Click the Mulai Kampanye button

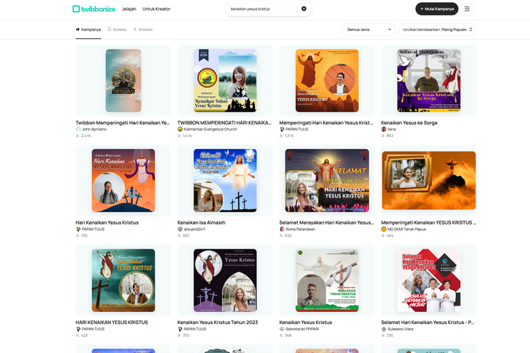pos(437,8)
